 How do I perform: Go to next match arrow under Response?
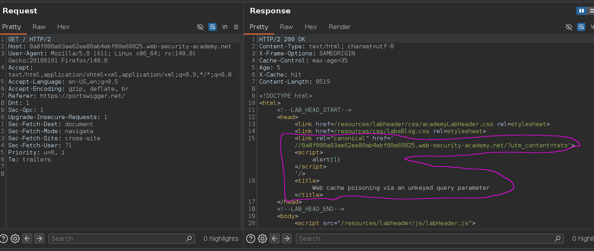(287, 238)
